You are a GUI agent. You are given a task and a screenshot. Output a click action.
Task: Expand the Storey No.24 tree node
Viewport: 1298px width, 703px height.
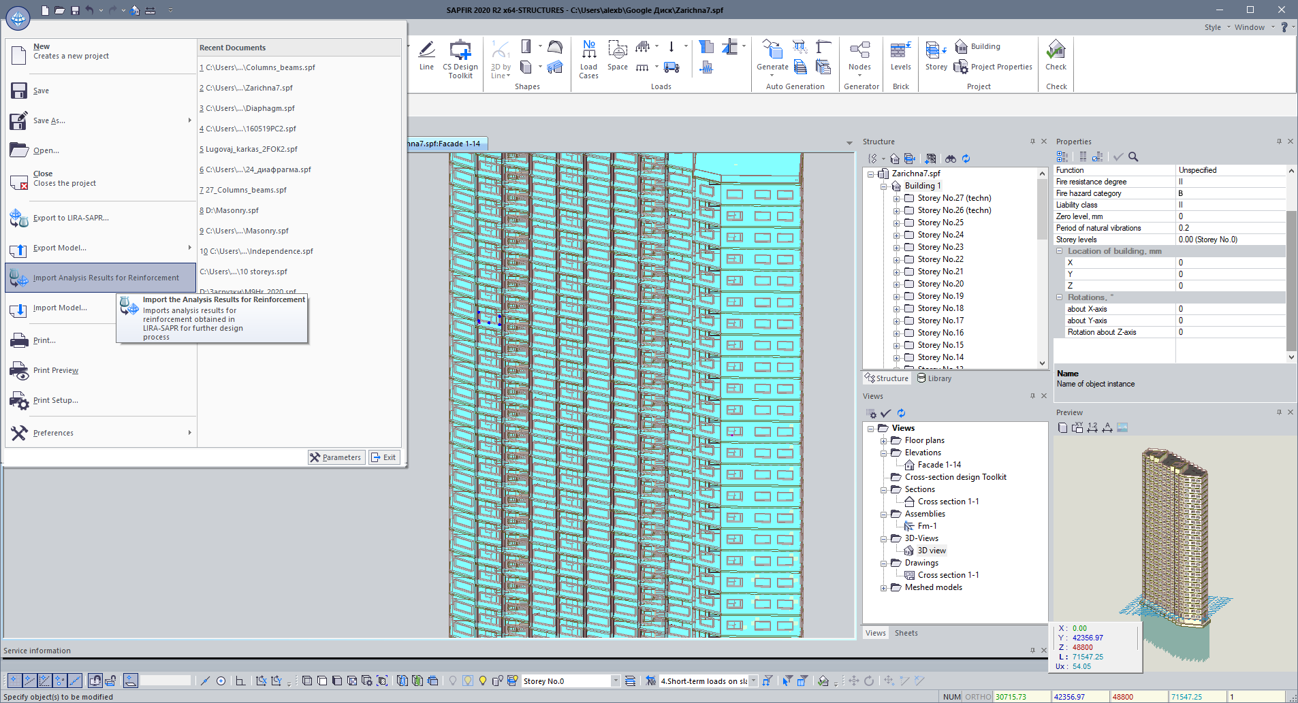tap(896, 235)
